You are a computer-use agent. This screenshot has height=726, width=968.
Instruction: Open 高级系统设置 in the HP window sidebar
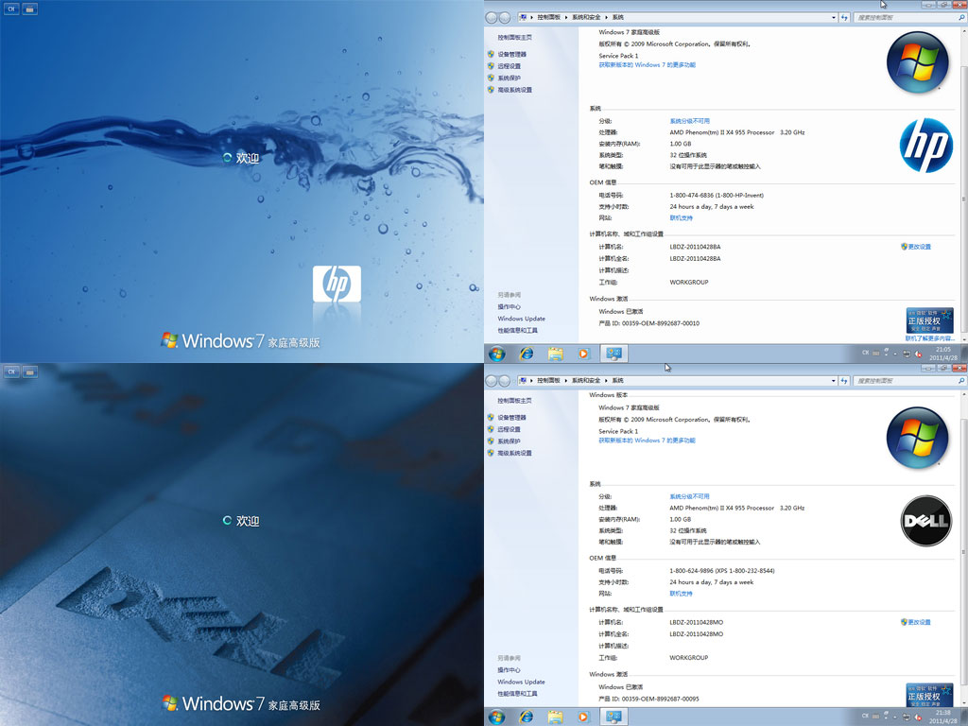tap(515, 90)
